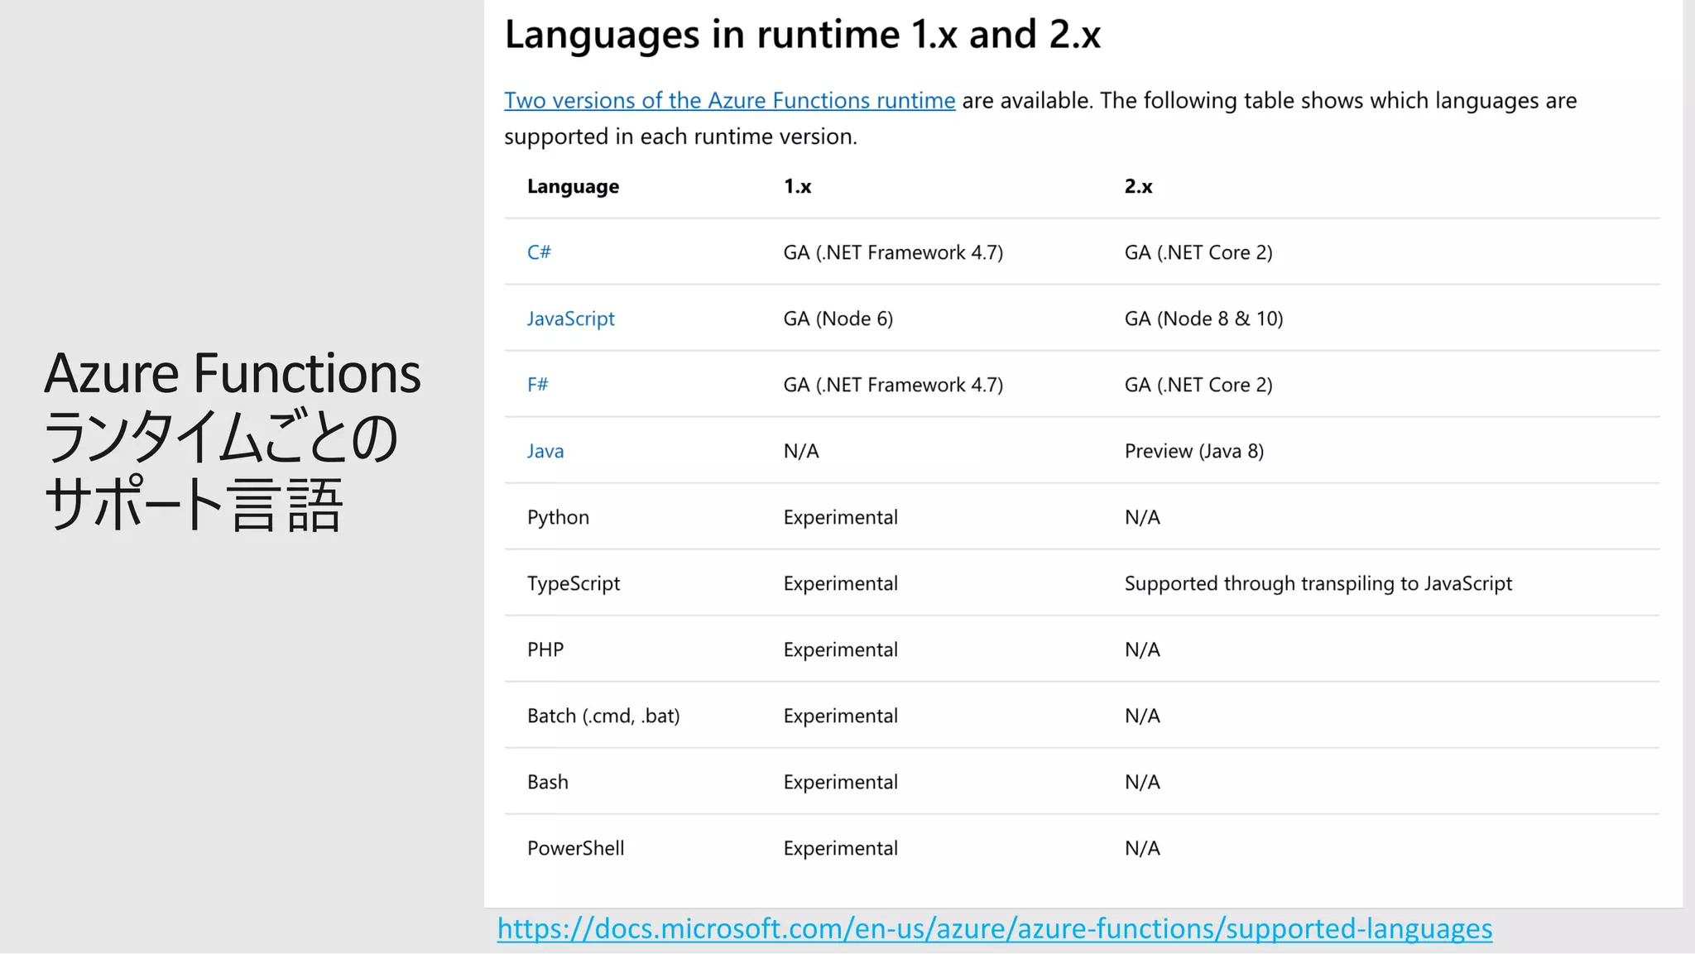Open the Java language link

(545, 451)
